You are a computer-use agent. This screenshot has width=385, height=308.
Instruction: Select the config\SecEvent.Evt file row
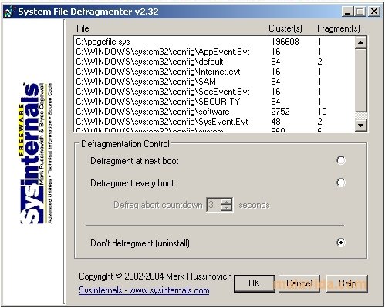pyautogui.click(x=214, y=92)
